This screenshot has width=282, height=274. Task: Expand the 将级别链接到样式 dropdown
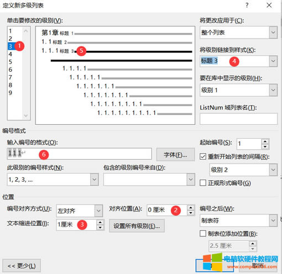pyautogui.click(x=273, y=61)
